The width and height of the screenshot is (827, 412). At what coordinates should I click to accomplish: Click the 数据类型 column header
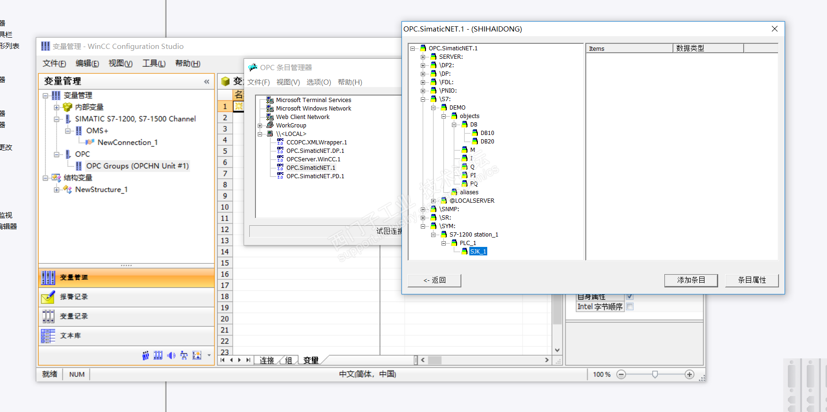(708, 48)
